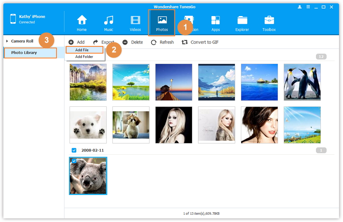Viewport: 343px width, 222px height.
Task: Open the Apps section icon
Action: [x=215, y=21]
